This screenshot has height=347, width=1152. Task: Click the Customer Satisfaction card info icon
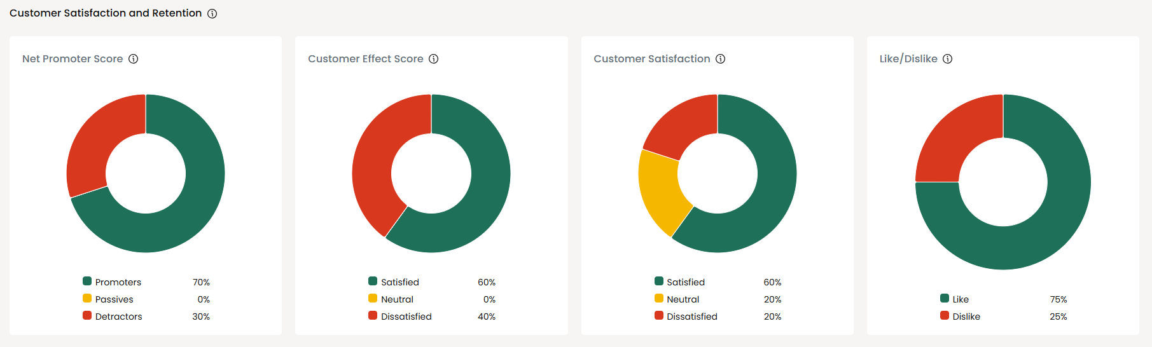pos(721,59)
